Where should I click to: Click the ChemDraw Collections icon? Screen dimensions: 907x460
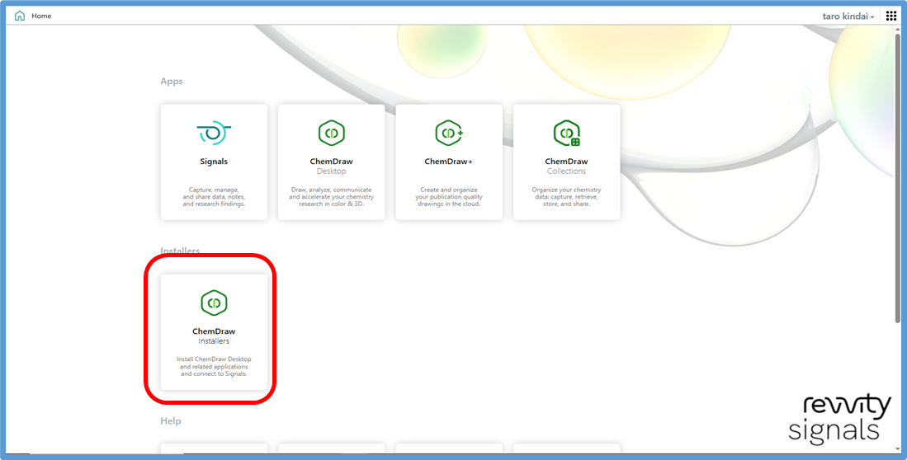pos(566,133)
